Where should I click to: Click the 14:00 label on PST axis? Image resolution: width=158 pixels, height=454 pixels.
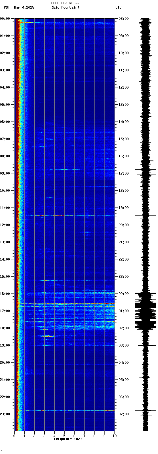(5, 259)
